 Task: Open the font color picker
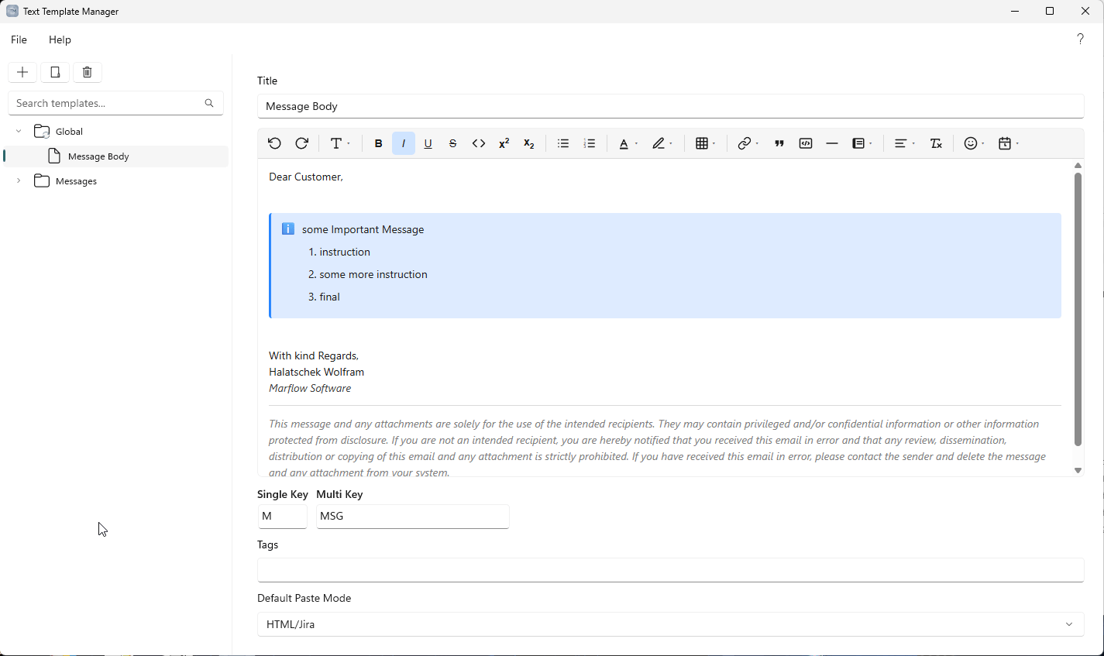click(628, 143)
